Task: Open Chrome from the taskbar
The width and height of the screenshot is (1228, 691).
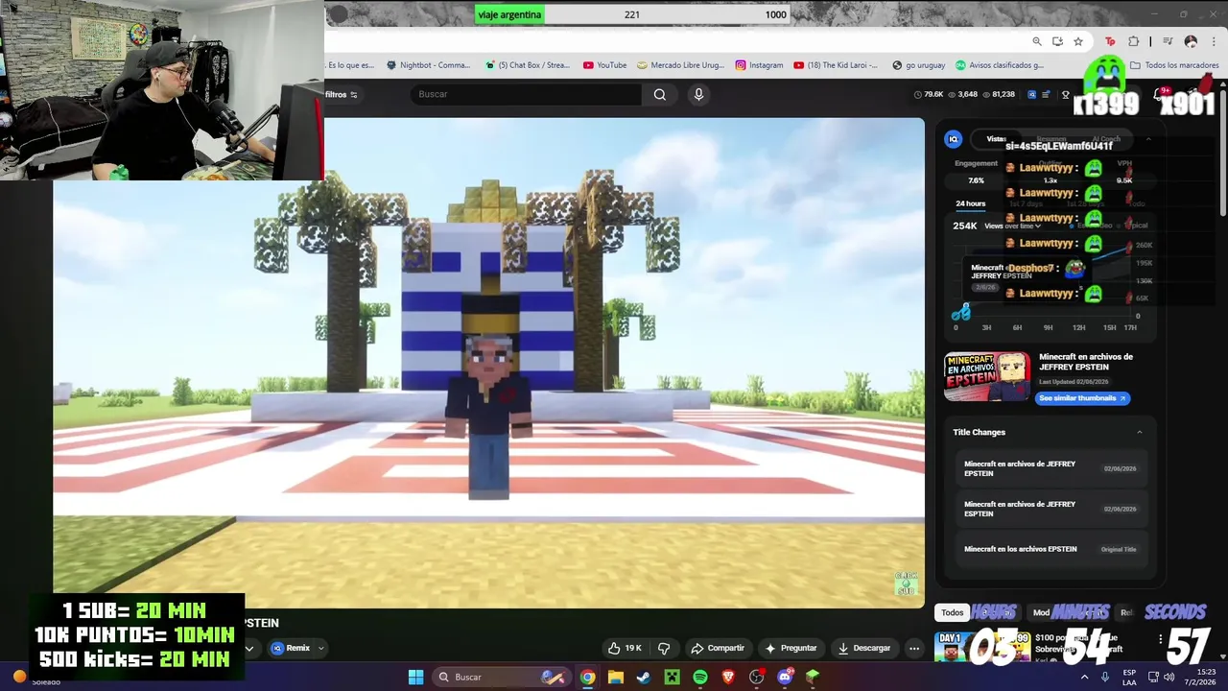Action: point(587,677)
